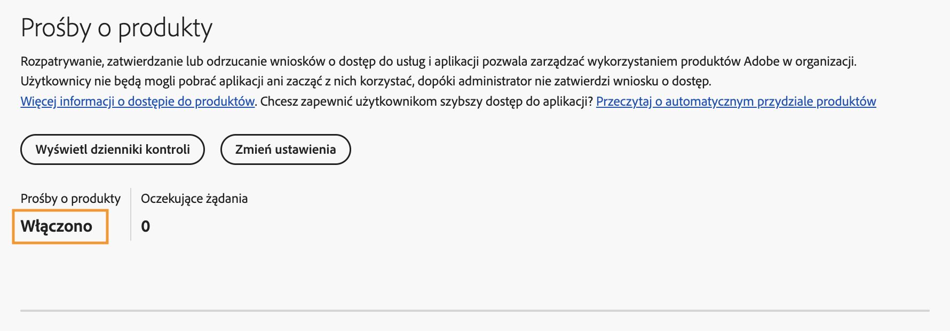Viewport: 950px width, 331px height.
Task: Click the Prośby o produkty status label
Action: tap(70, 198)
